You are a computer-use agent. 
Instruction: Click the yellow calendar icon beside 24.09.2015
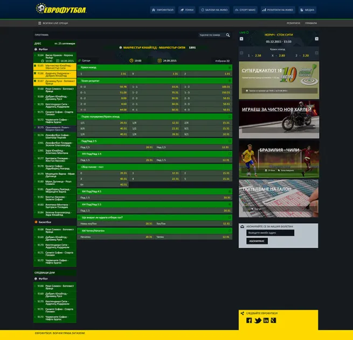[x=160, y=60]
